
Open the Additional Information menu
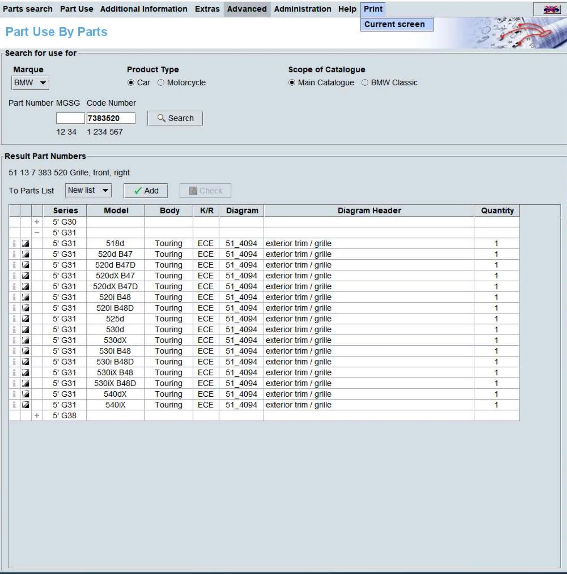144,9
